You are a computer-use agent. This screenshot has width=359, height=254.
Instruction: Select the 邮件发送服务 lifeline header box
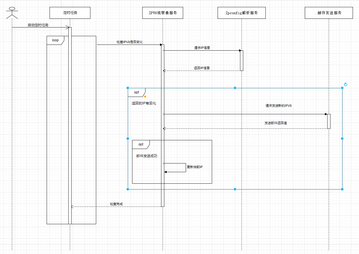coord(329,13)
